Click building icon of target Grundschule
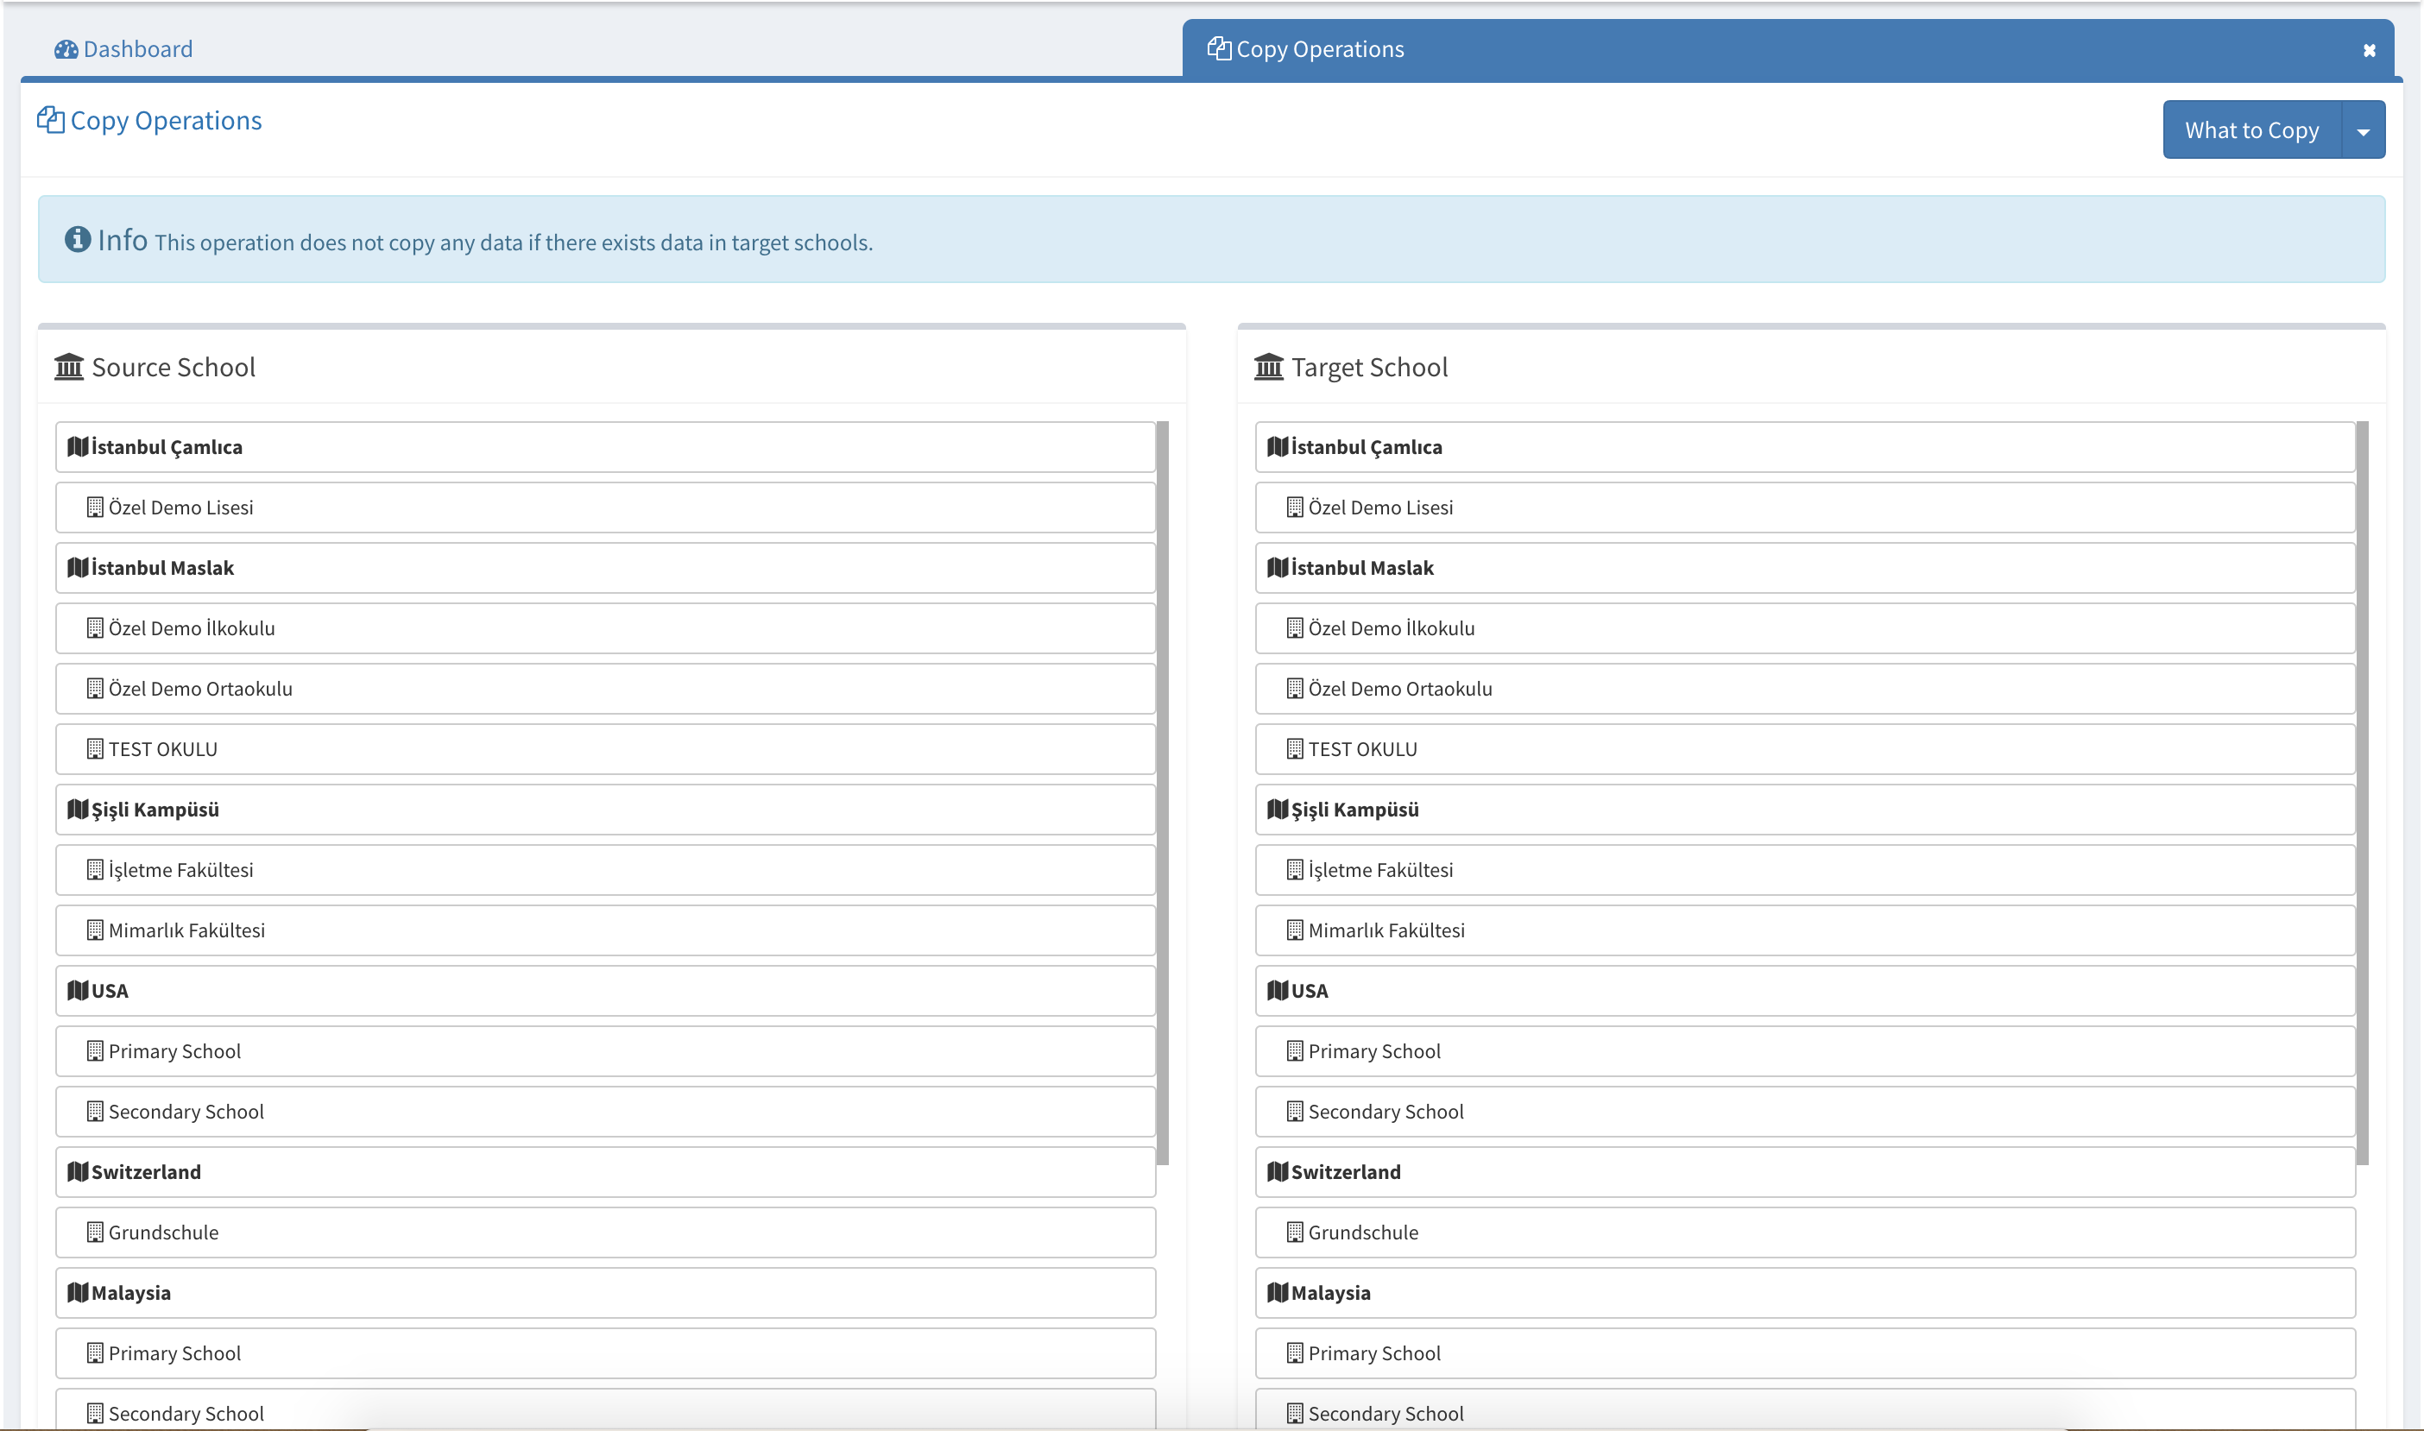 [x=1295, y=1232]
